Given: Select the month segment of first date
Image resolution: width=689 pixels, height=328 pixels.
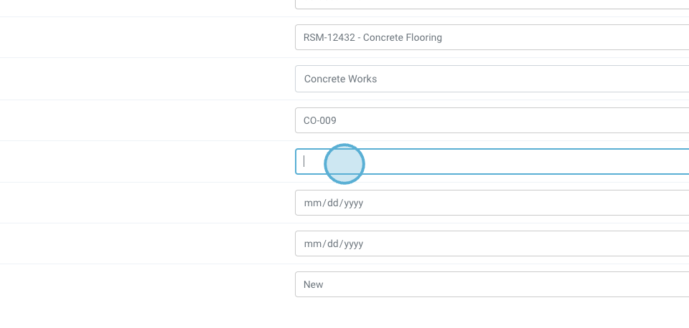Looking at the screenshot, I should pos(311,203).
